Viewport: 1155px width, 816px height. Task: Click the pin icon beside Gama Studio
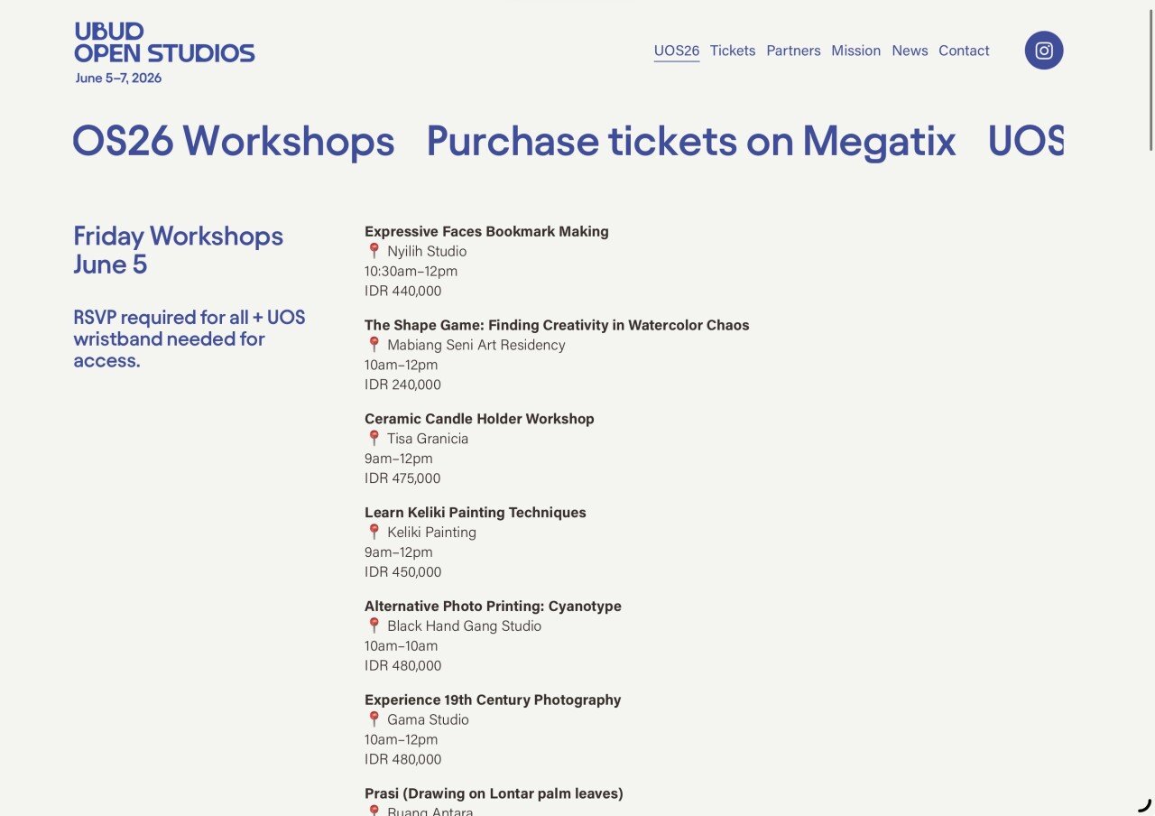(374, 720)
